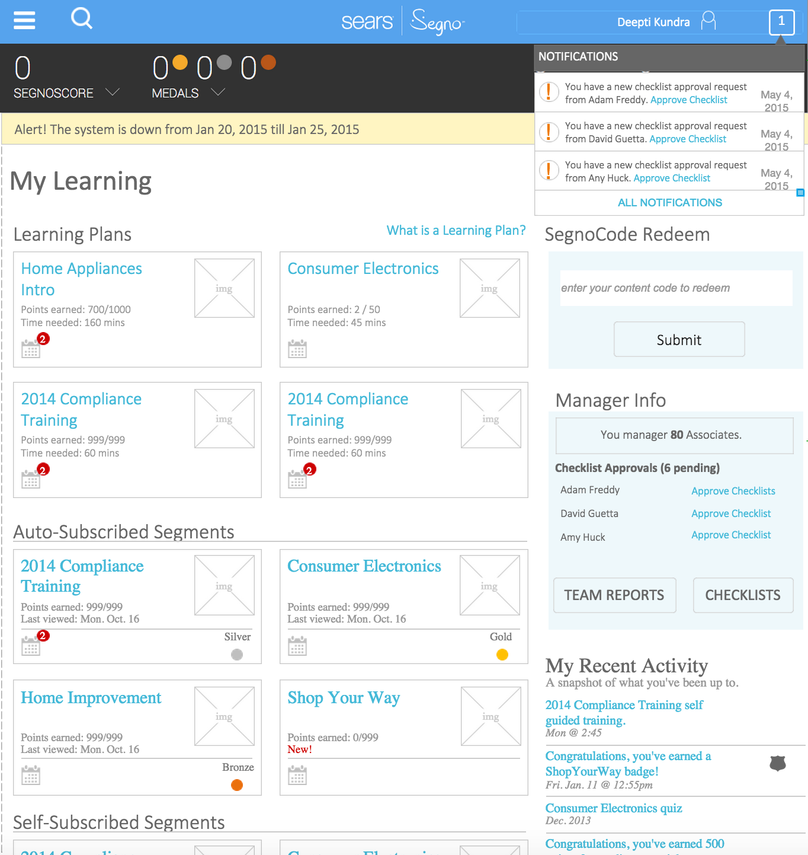Open calendar icon on gold Consumer Electronics segment

pos(297,646)
